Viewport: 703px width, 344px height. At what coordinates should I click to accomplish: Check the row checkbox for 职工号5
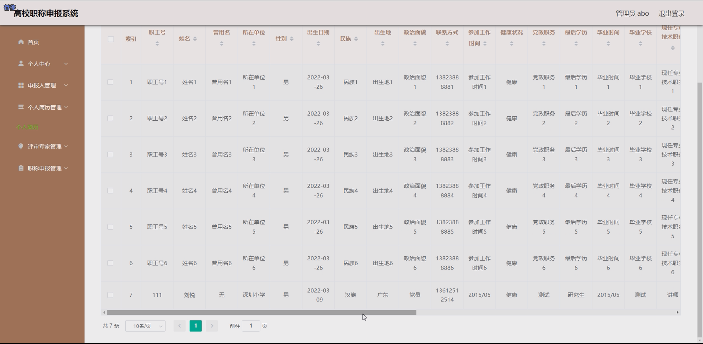(x=110, y=227)
